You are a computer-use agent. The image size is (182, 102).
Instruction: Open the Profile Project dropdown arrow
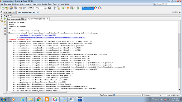(x=80, y=8)
